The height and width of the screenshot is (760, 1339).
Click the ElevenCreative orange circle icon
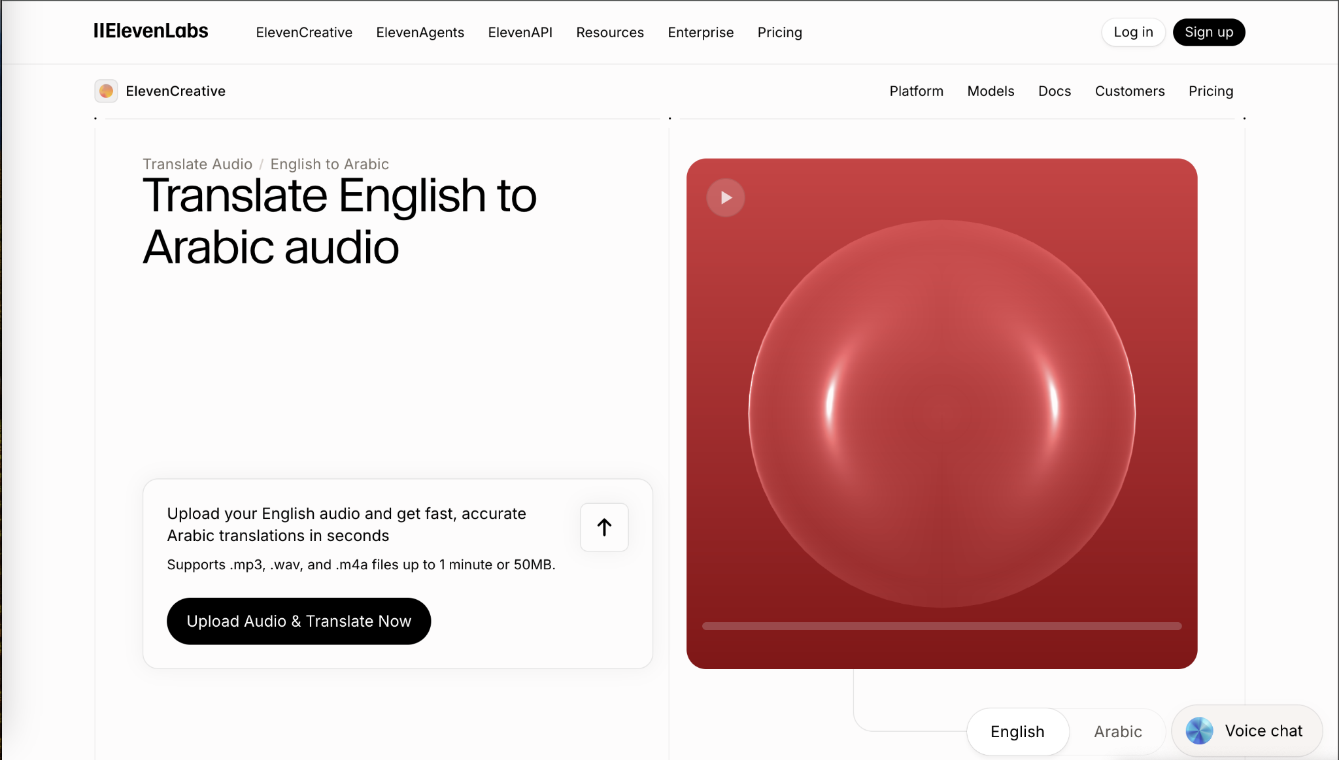click(106, 91)
